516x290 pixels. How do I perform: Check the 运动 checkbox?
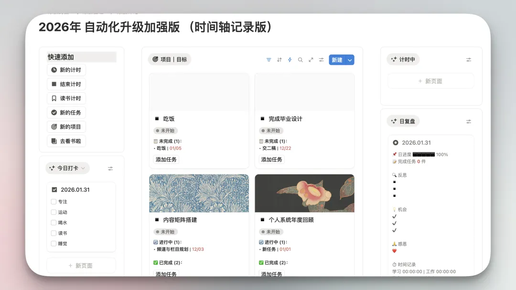click(x=54, y=212)
